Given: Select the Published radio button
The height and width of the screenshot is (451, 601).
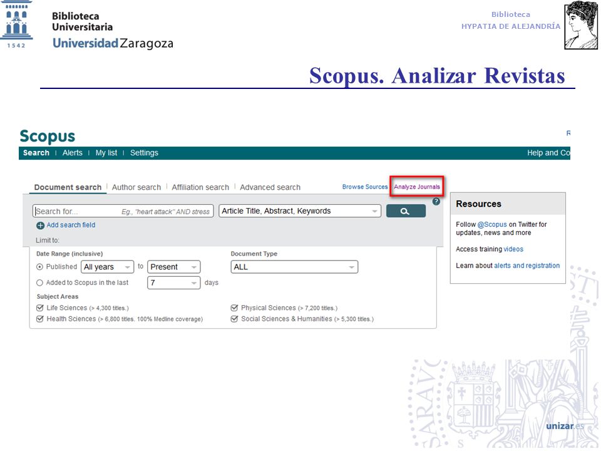Looking at the screenshot, I should [x=39, y=267].
